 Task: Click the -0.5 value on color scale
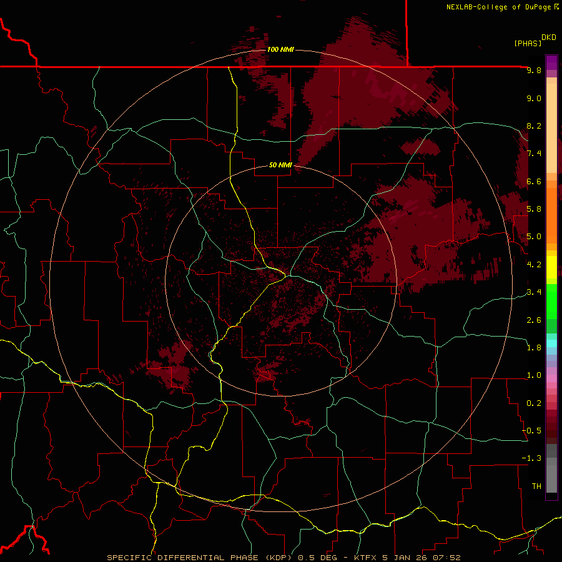(x=531, y=430)
